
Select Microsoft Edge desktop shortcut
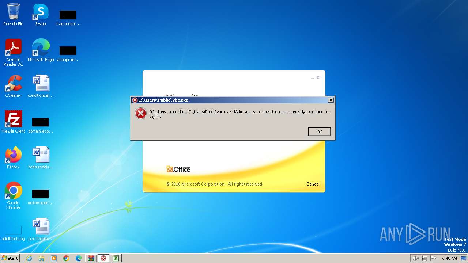pyautogui.click(x=41, y=50)
